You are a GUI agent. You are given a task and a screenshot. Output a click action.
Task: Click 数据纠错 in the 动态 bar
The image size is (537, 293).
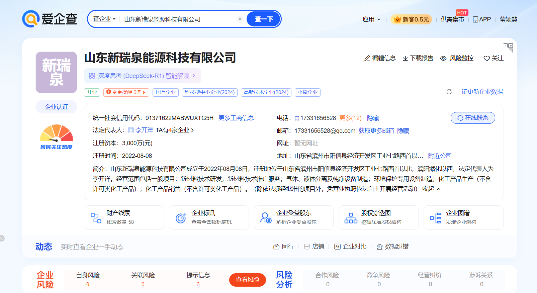(393, 247)
